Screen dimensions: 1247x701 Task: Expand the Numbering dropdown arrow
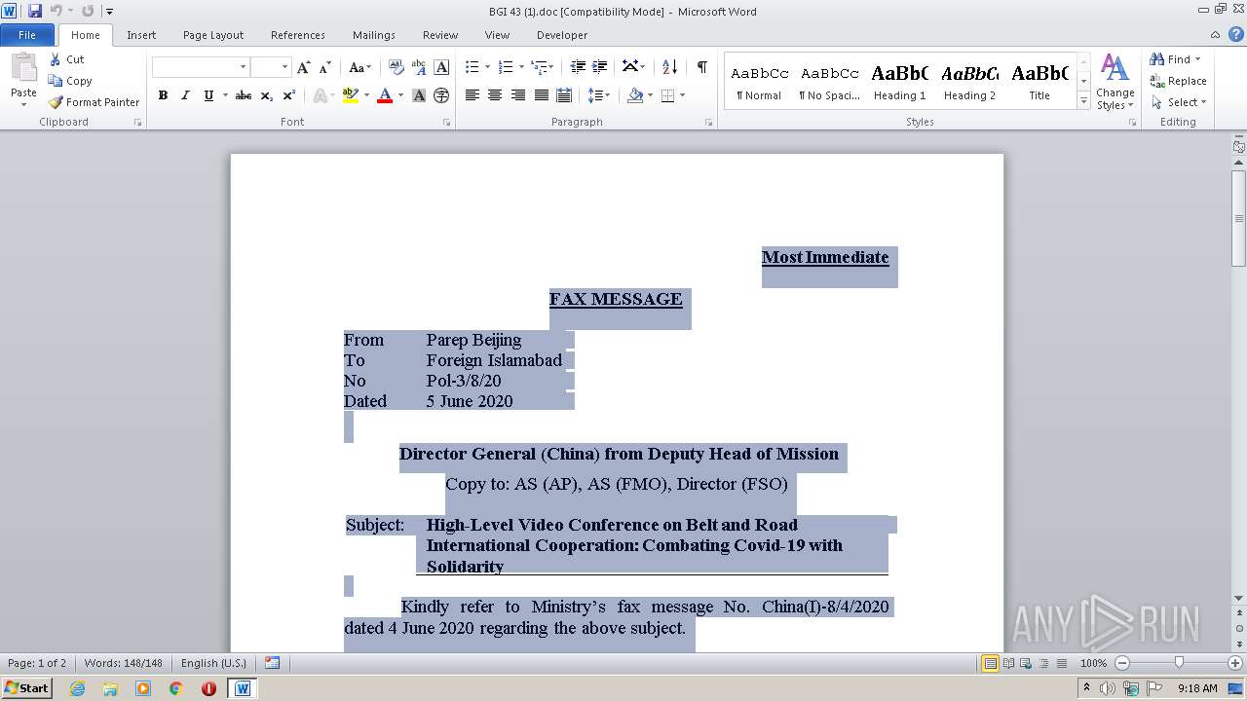pyautogui.click(x=521, y=67)
